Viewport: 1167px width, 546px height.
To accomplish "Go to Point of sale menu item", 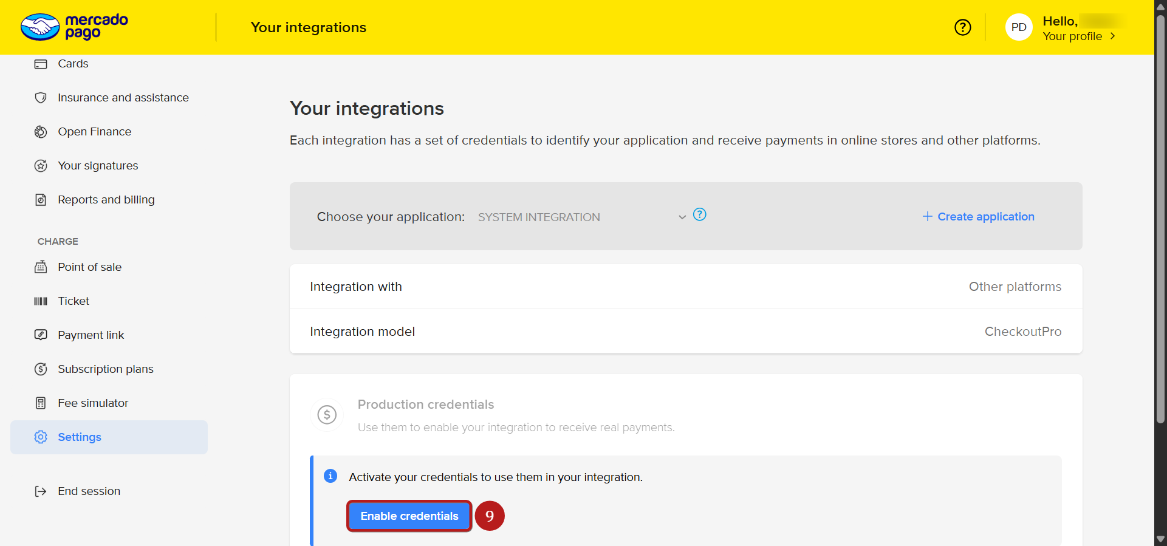I will pyautogui.click(x=89, y=267).
